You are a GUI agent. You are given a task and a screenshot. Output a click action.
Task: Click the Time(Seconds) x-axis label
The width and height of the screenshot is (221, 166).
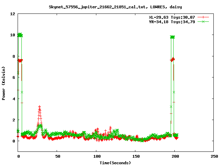click(115, 163)
